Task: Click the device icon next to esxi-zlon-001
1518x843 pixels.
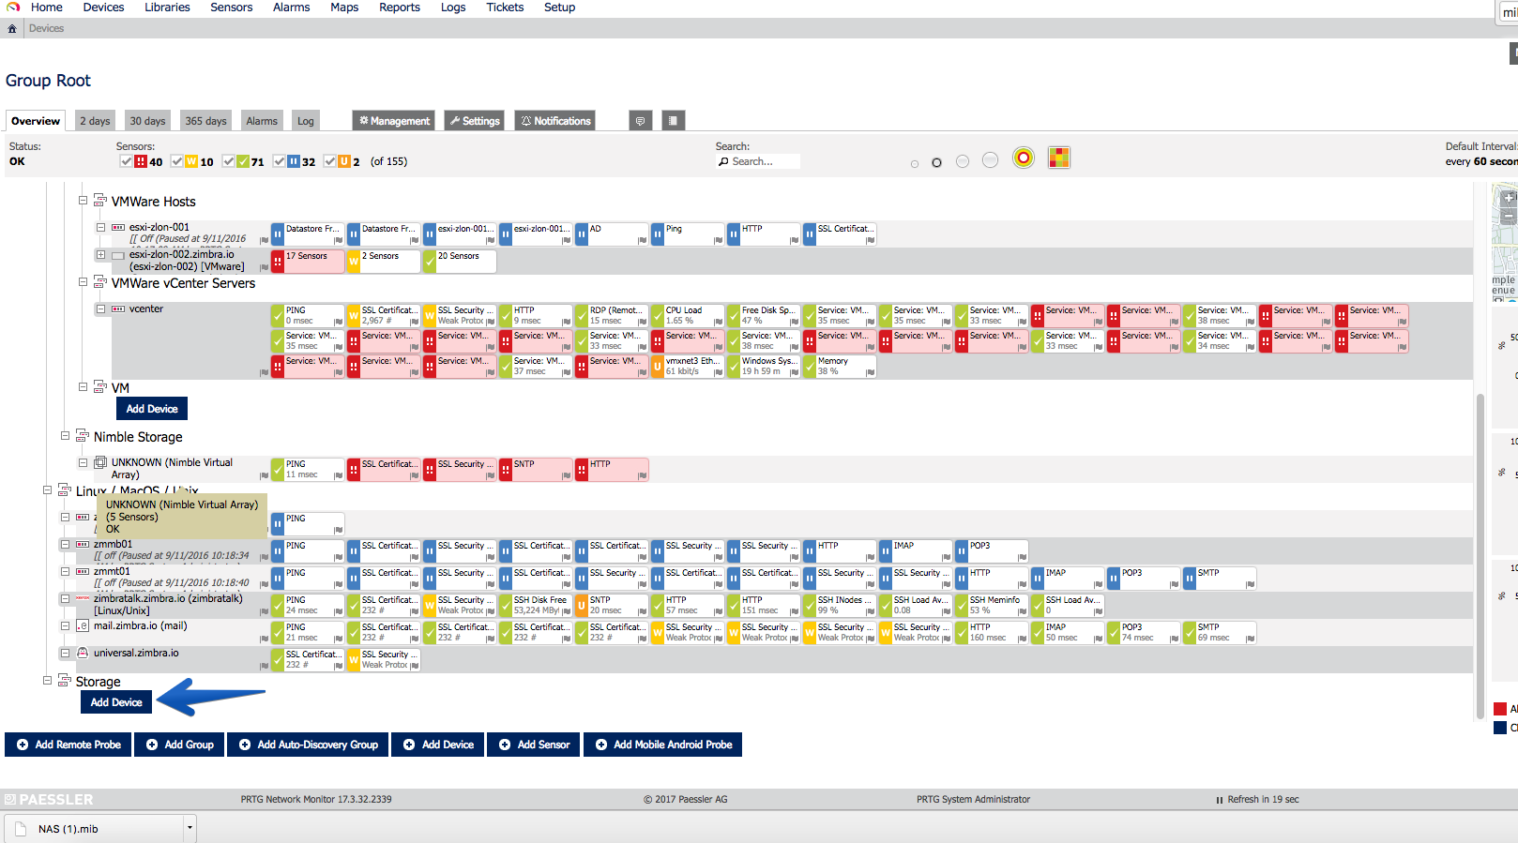Action: 118,227
